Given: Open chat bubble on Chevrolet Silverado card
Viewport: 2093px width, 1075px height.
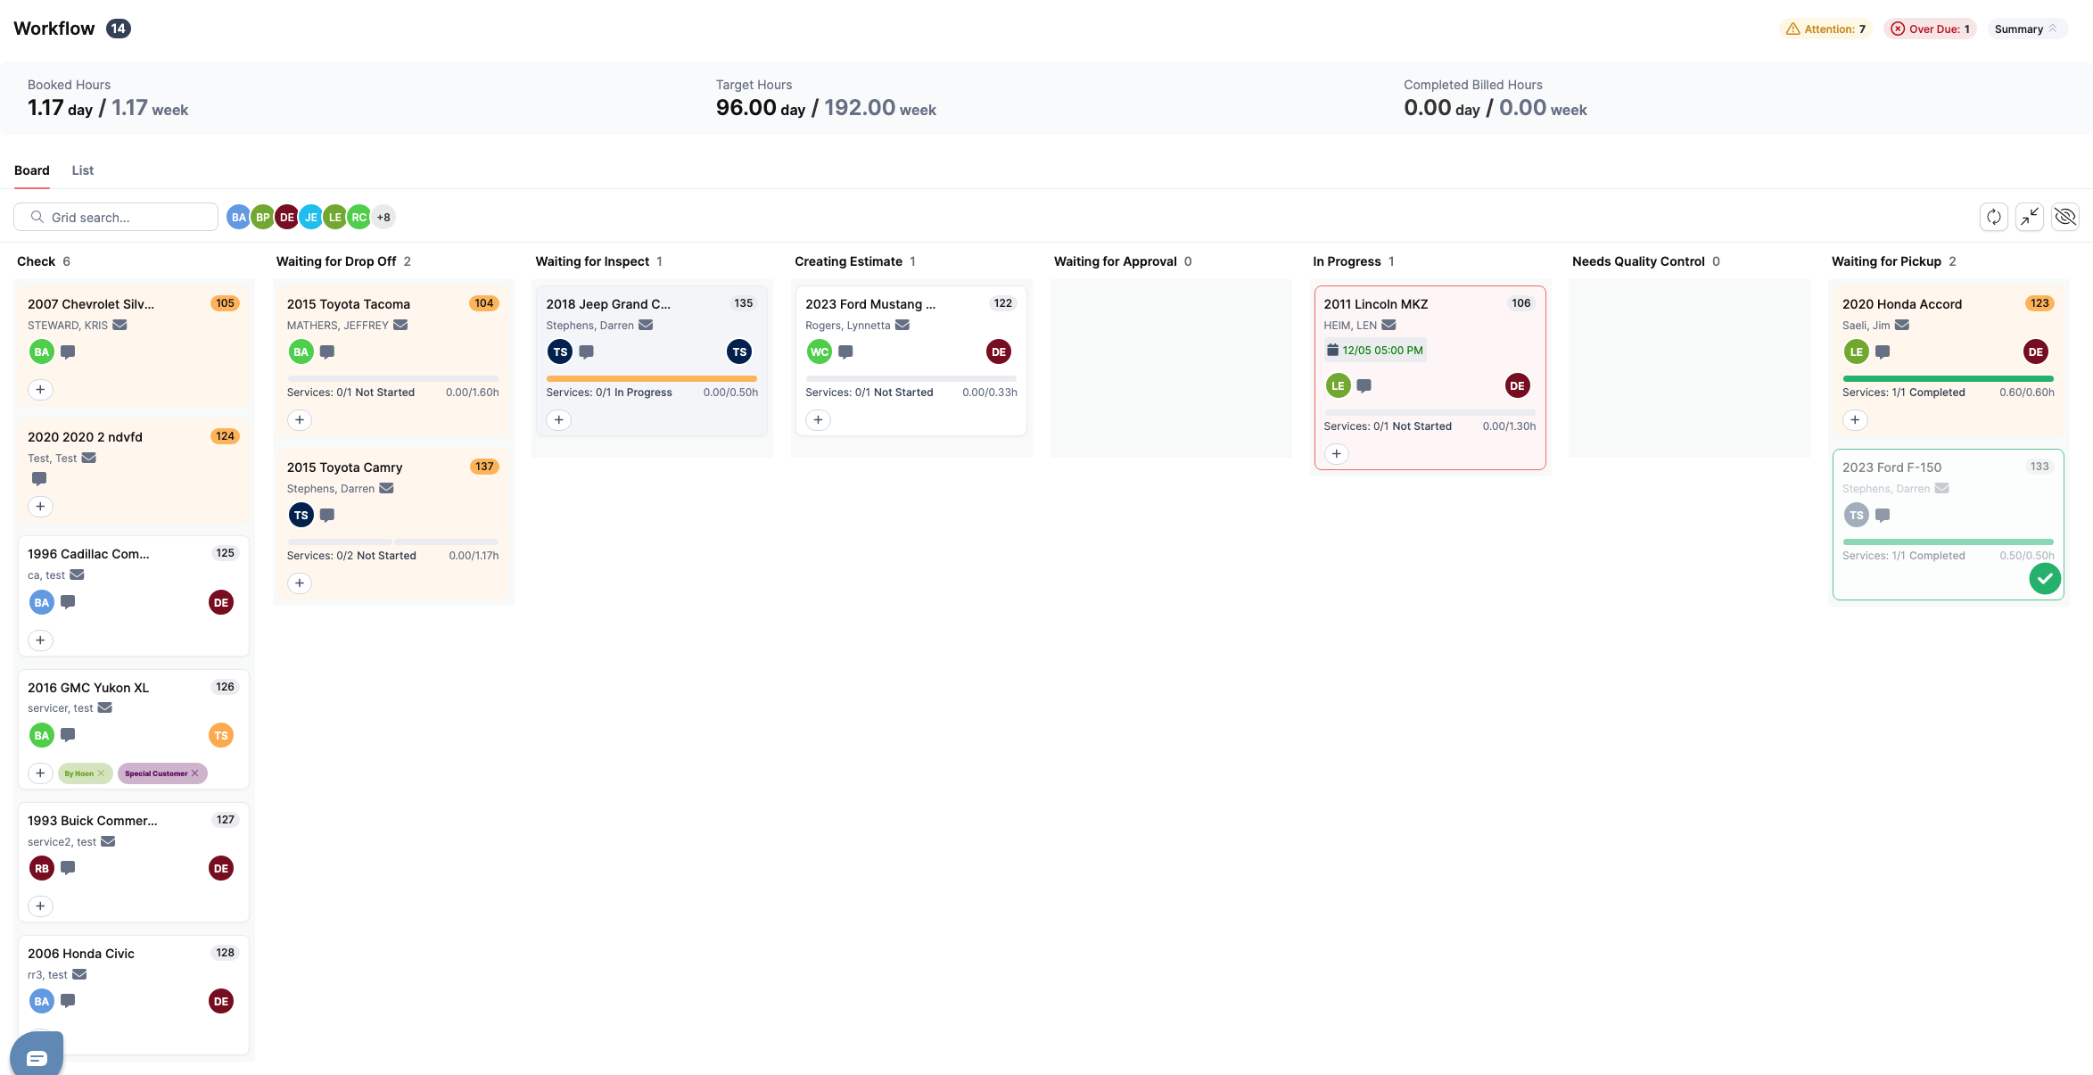Looking at the screenshot, I should coord(68,351).
